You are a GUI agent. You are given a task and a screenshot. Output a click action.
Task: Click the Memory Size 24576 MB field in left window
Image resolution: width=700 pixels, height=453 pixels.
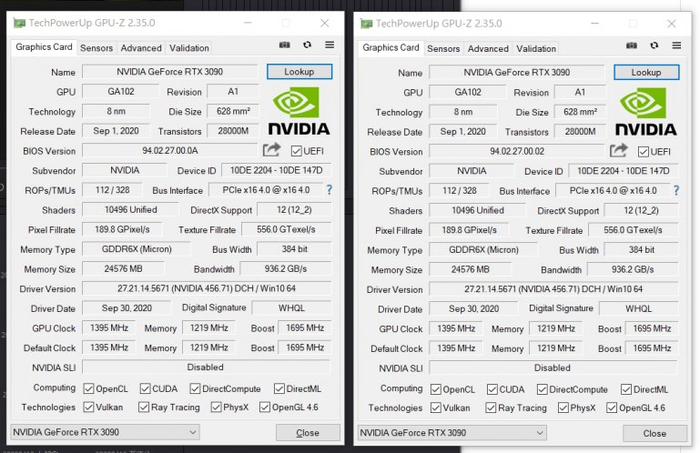(123, 268)
